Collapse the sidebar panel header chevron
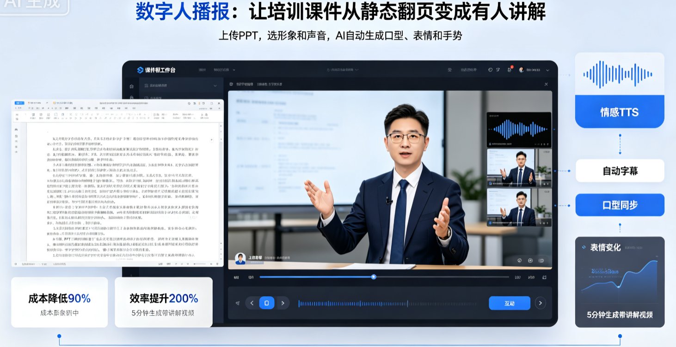This screenshot has height=347, width=676. coord(215,86)
